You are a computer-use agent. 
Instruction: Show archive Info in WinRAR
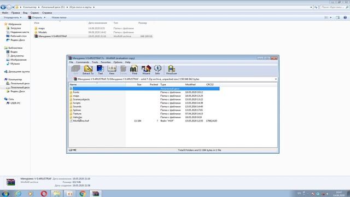pyautogui.click(x=157, y=70)
